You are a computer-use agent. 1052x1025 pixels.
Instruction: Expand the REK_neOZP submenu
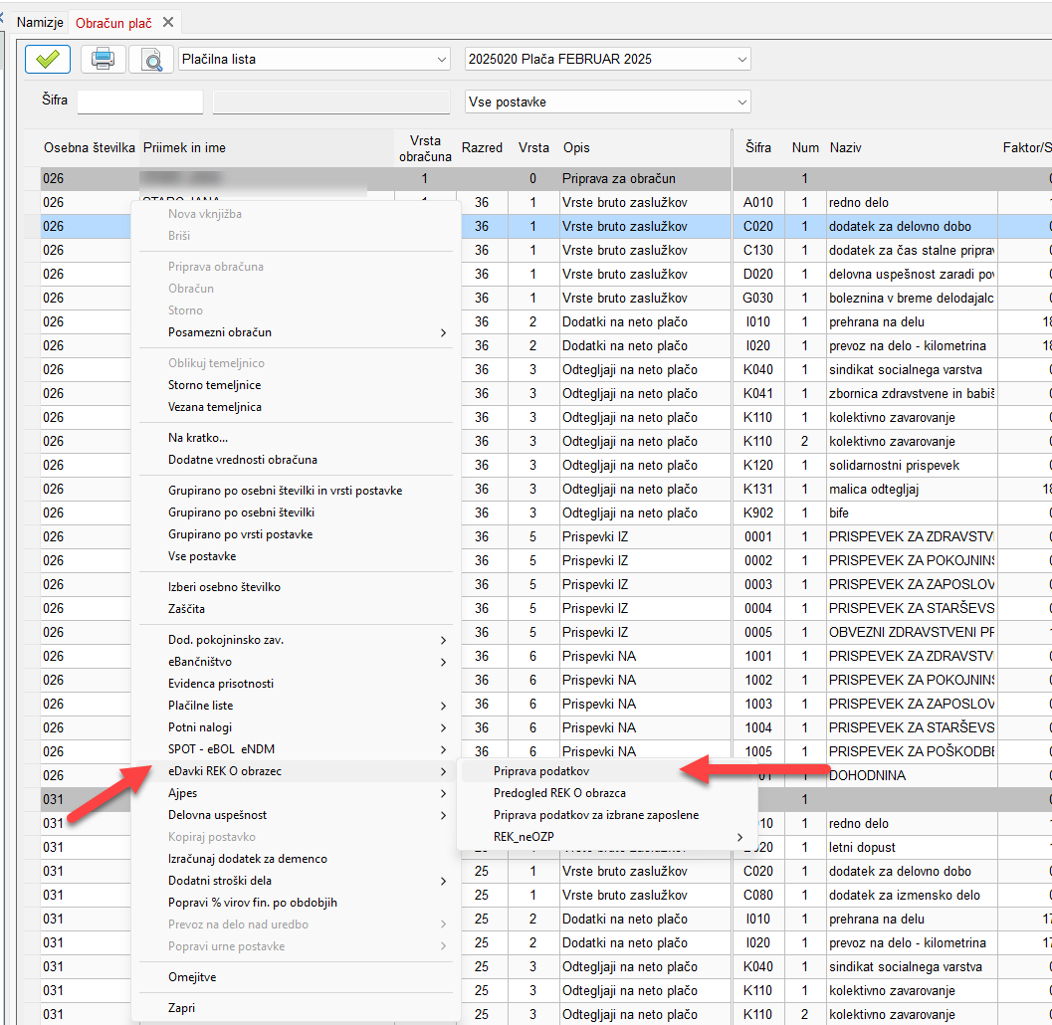click(607, 837)
